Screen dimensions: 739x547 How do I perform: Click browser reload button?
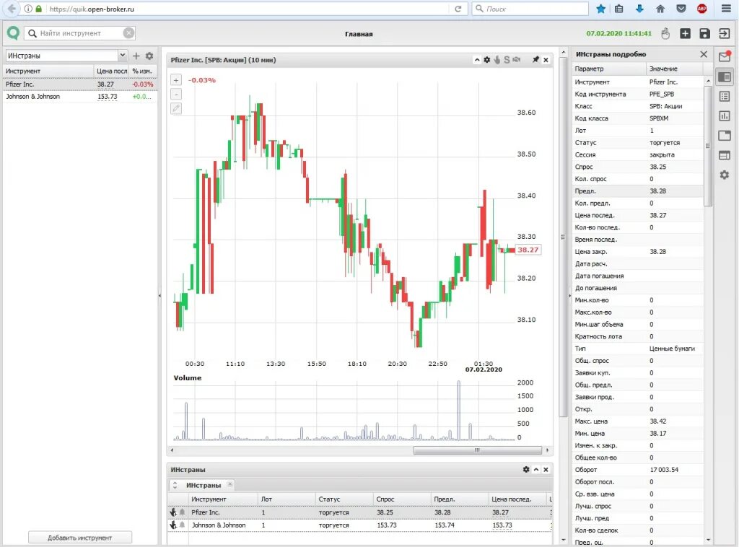[458, 9]
